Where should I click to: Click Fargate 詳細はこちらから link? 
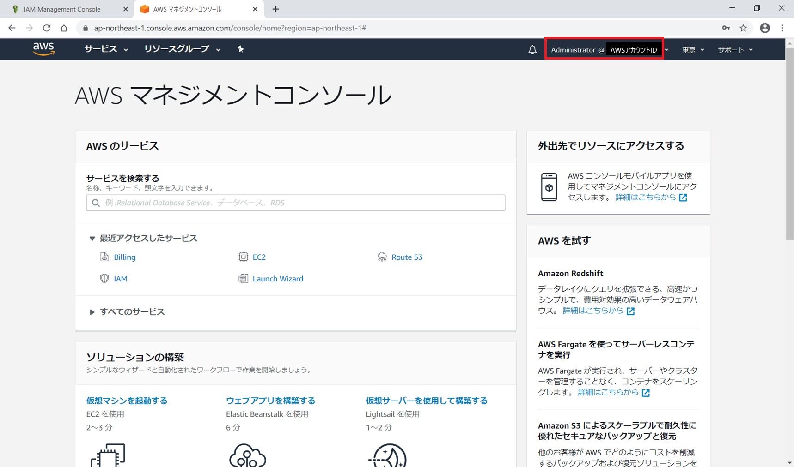608,392
